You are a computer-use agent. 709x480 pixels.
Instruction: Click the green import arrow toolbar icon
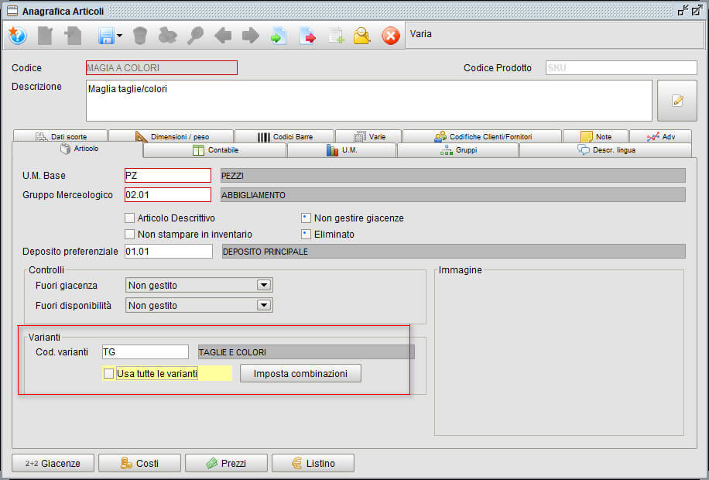point(278,36)
